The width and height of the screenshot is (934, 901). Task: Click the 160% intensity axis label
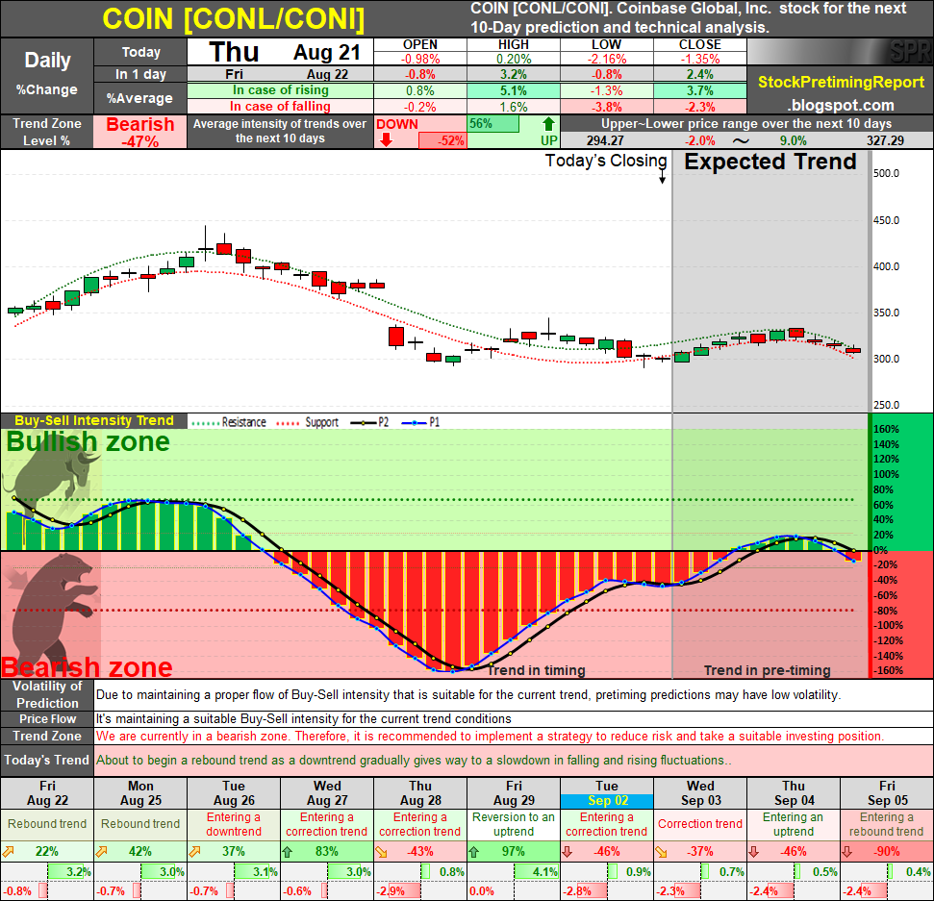pyautogui.click(x=886, y=429)
